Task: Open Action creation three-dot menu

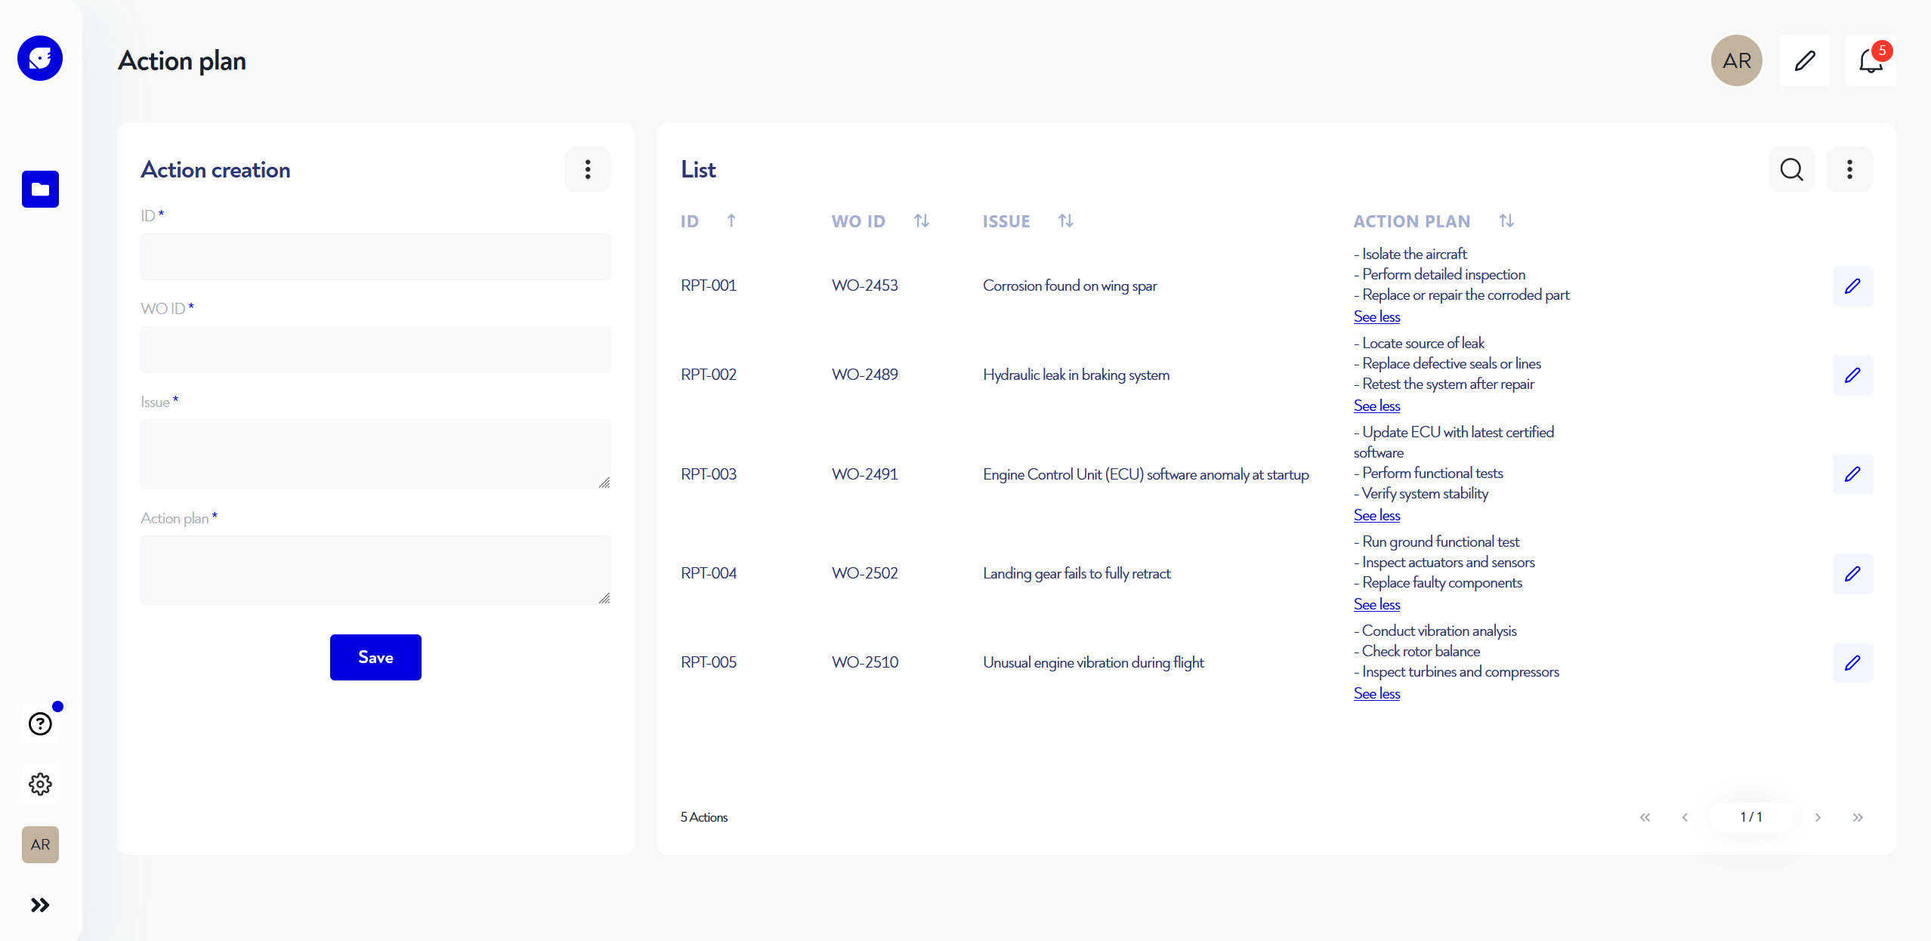Action: pyautogui.click(x=588, y=169)
